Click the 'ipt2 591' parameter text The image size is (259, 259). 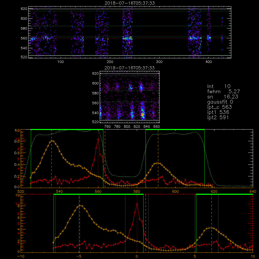(218, 117)
